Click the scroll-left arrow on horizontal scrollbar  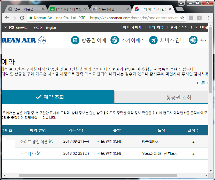[x=4, y=175]
